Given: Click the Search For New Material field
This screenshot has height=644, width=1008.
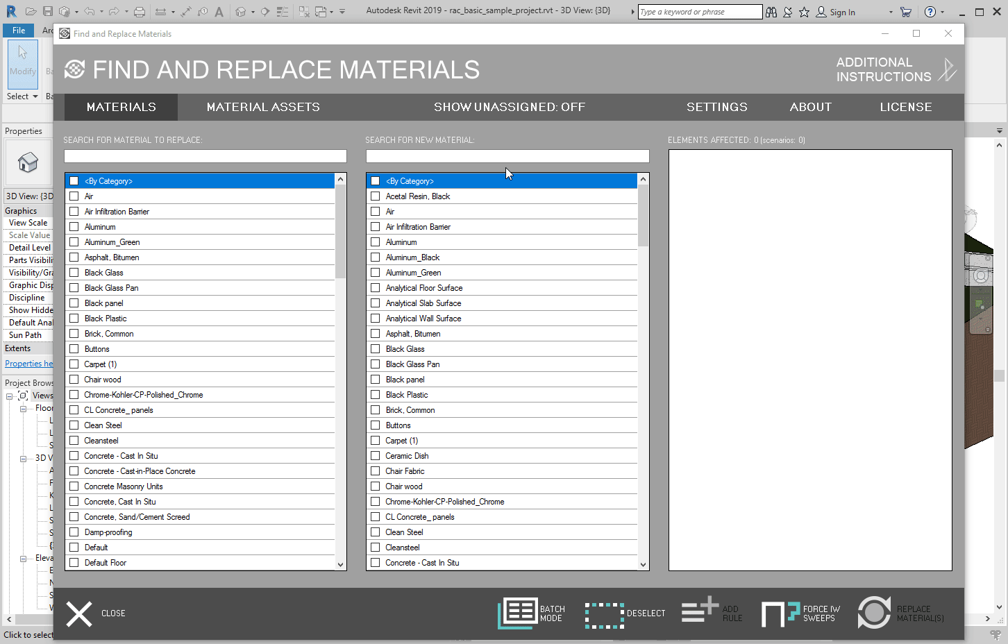Looking at the screenshot, I should click(x=507, y=156).
